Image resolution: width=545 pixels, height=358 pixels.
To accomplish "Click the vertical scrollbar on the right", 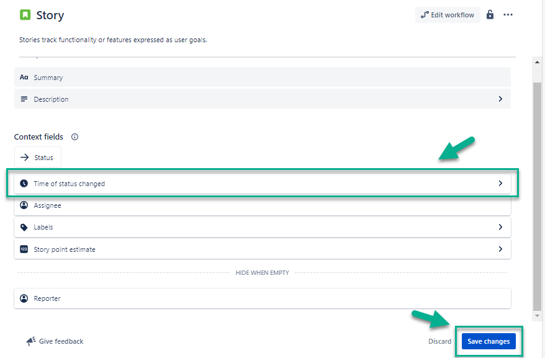I will [538, 186].
